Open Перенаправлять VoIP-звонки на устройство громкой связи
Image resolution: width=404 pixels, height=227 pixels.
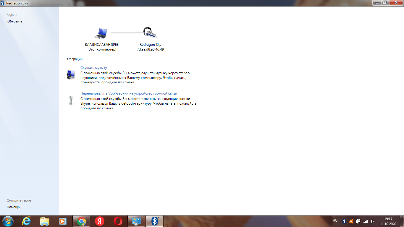[x=129, y=93]
